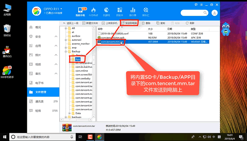This screenshot has height=141, width=247.
Task: Open 360手机助手 desktop shortcut
Action: 7,72
